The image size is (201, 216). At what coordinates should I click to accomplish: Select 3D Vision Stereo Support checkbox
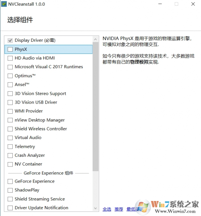point(10,94)
